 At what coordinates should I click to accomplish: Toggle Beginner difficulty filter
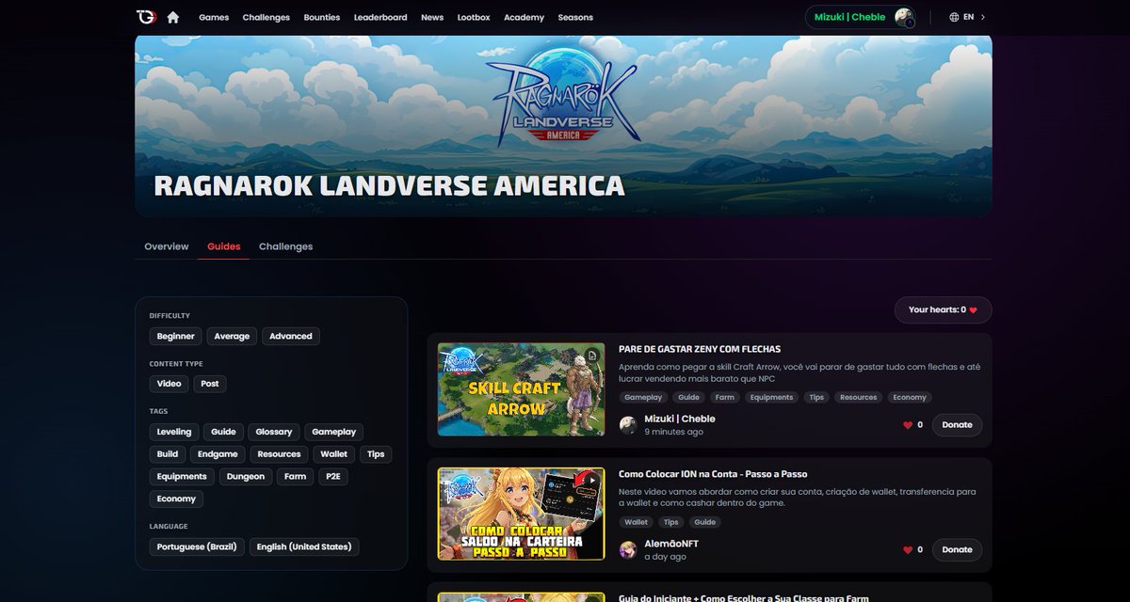[176, 336]
